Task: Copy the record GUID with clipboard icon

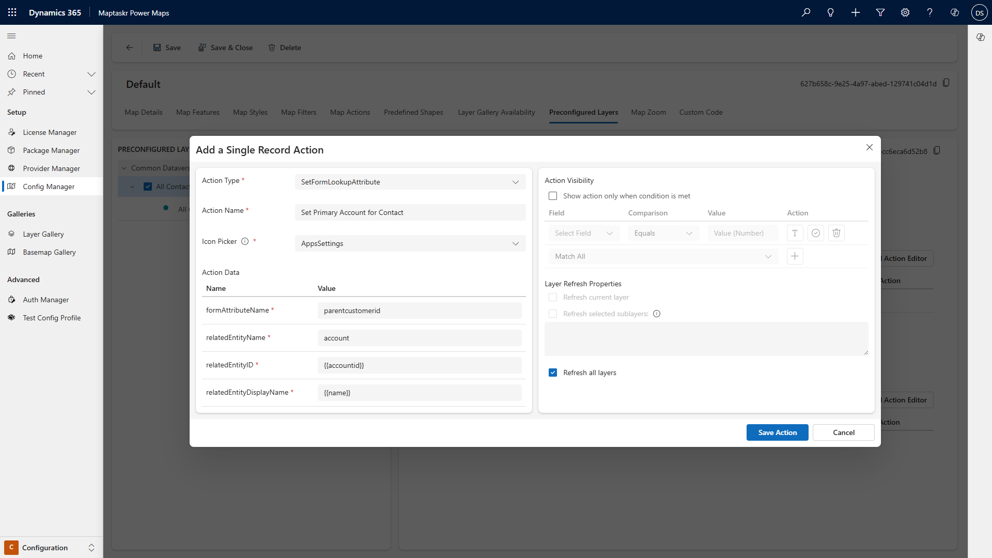Action: pyautogui.click(x=946, y=83)
